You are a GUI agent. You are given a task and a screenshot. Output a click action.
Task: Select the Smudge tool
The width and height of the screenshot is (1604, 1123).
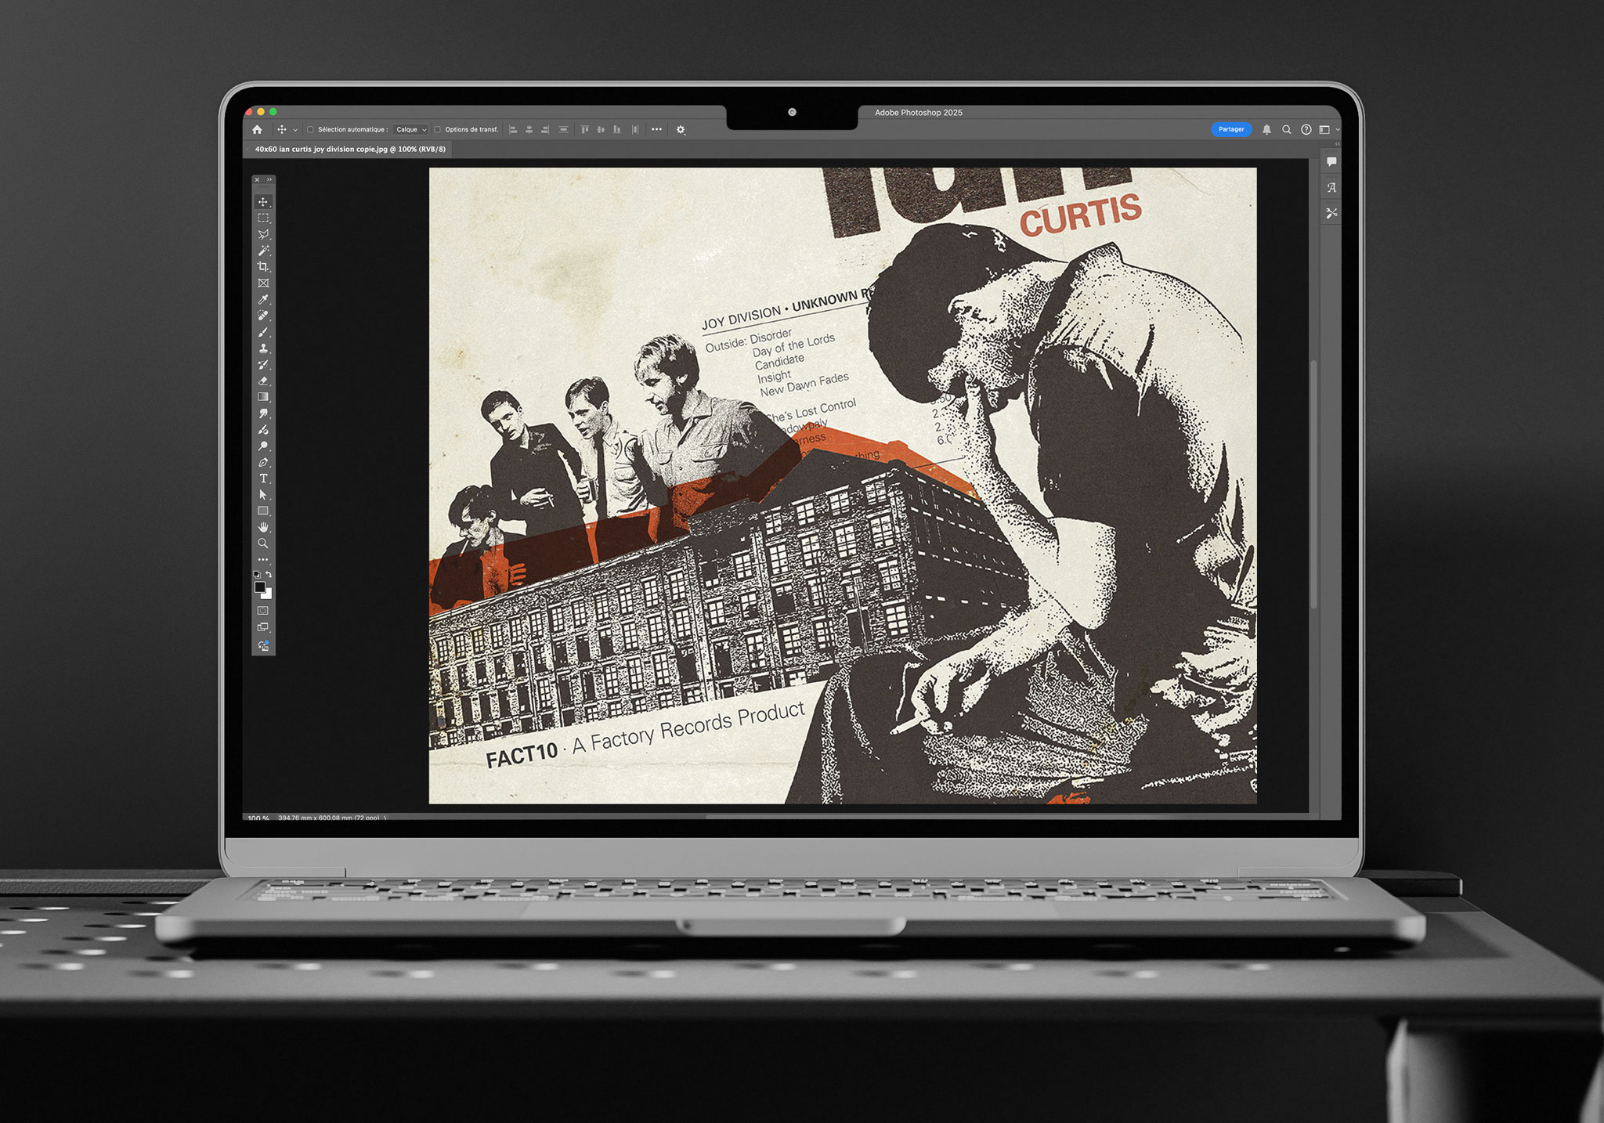tap(263, 413)
